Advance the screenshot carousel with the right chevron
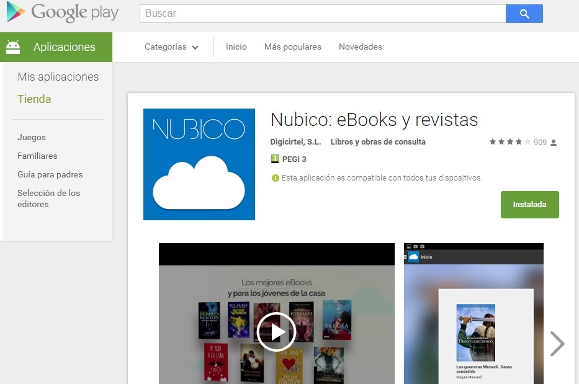Screen dimensions: 579x384 (557, 344)
